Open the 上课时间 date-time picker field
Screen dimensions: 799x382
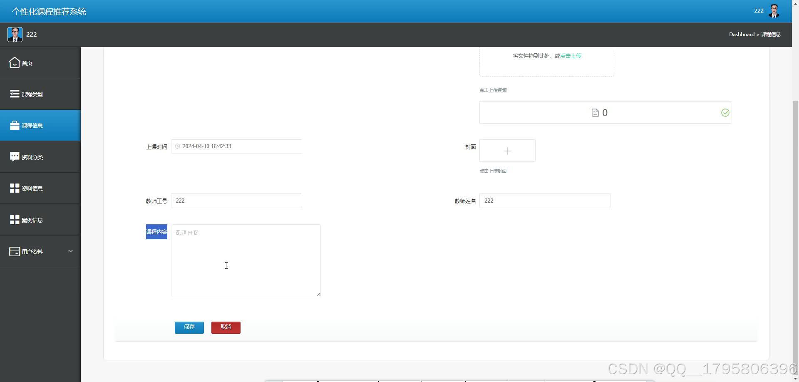pos(236,146)
